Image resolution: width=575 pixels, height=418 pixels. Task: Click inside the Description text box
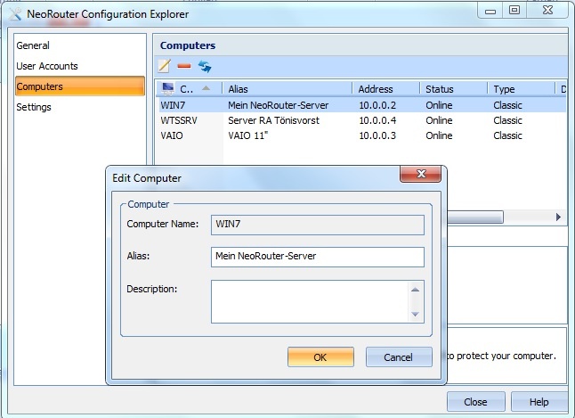[309, 300]
